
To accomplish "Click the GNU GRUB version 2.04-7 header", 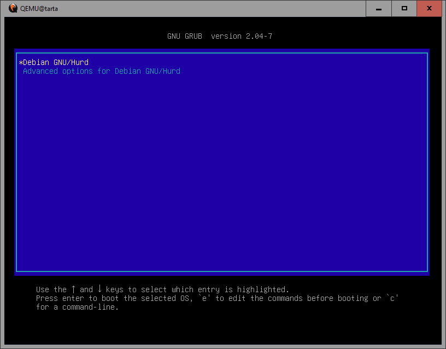I will click(x=220, y=36).
